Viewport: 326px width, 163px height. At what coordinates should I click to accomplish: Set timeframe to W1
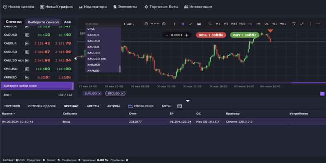point(275,24)
